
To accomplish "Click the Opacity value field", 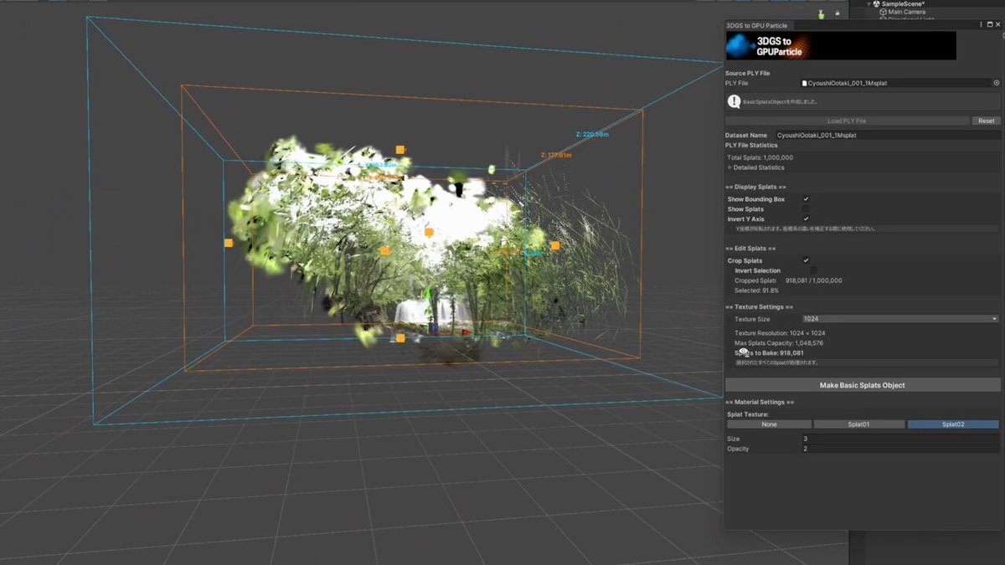I will pyautogui.click(x=899, y=449).
